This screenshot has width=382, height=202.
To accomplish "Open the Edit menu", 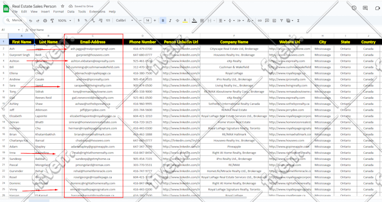I will click(x=24, y=11).
